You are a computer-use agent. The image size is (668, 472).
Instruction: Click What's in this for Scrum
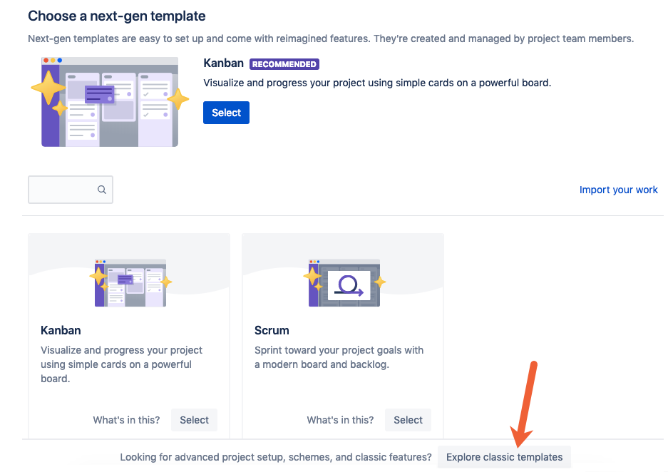[x=340, y=420]
